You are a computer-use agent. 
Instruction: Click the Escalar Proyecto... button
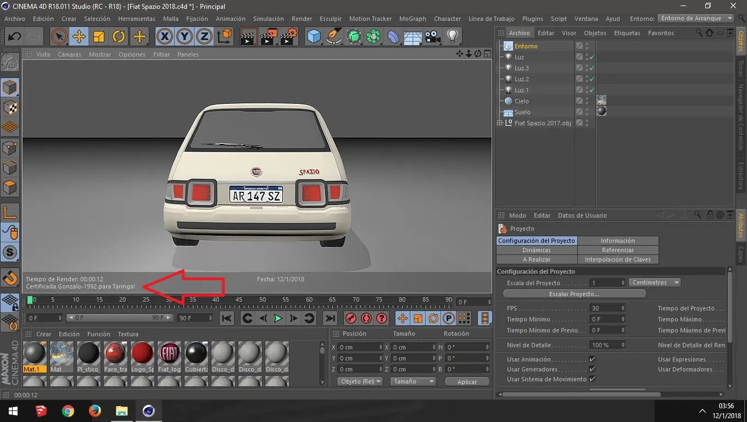[575, 294]
